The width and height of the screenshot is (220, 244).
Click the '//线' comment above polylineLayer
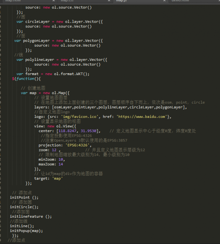(19, 55)
